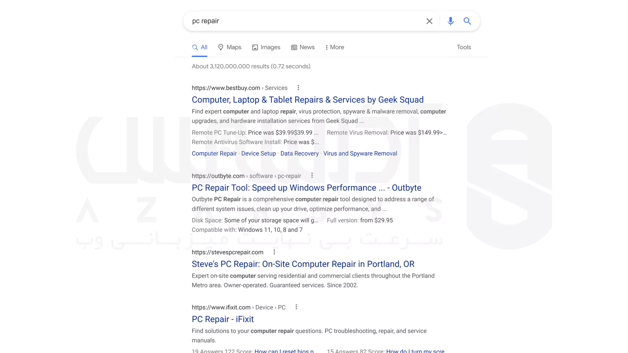Open the Tools options
Image resolution: width=628 pixels, height=353 pixels.
coord(464,47)
